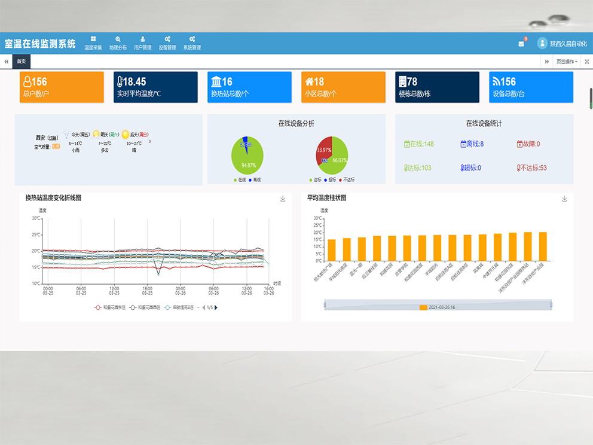The height and width of the screenshot is (445, 593).
Task: Toggle the 达标 legend in compliance pie chart
Action: [x=316, y=180]
